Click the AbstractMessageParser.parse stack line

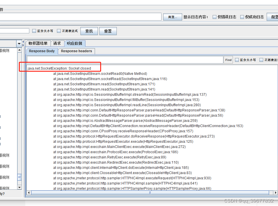(125, 121)
